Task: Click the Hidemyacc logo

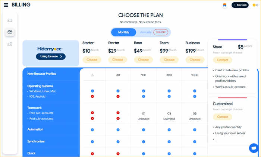Action: tap(49, 49)
